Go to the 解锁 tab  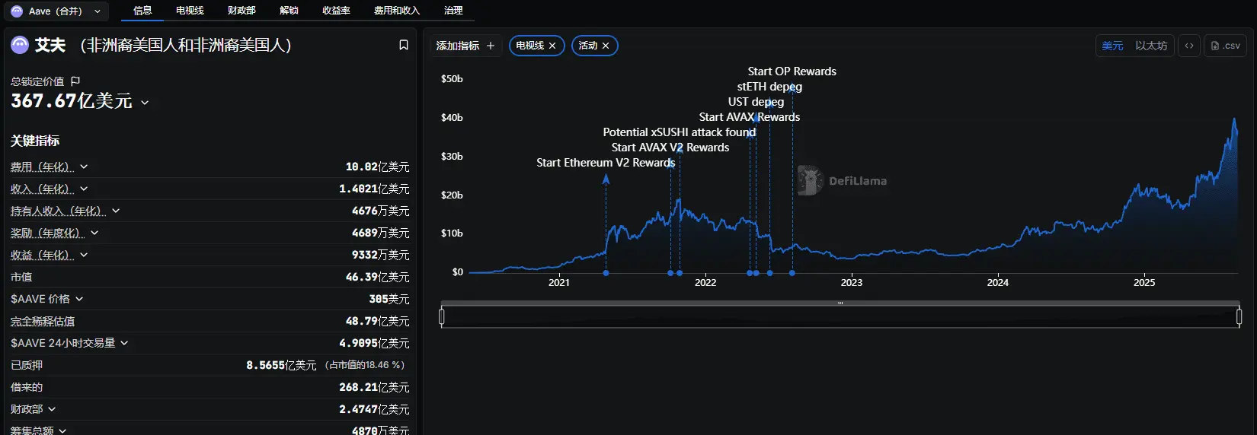289,11
